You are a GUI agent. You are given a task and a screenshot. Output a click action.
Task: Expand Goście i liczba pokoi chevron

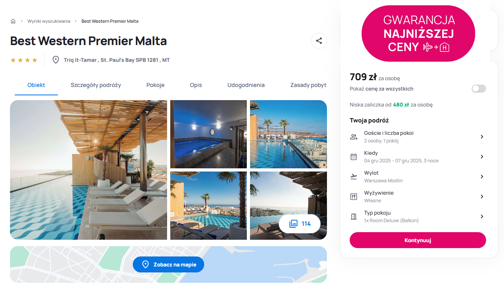pos(482,137)
